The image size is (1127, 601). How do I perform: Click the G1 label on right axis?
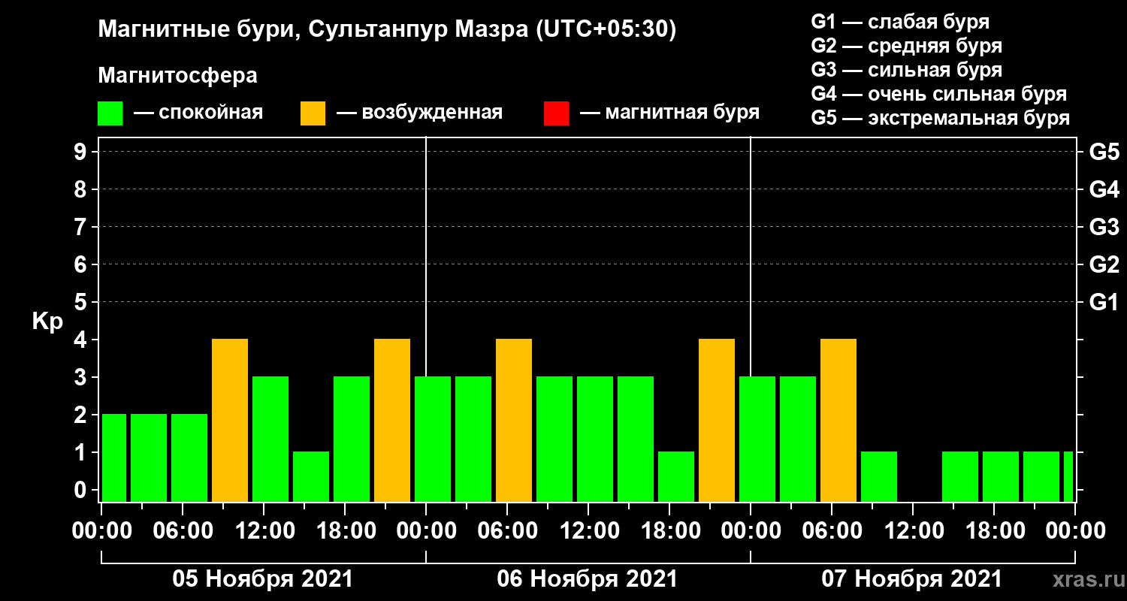coord(1104,302)
